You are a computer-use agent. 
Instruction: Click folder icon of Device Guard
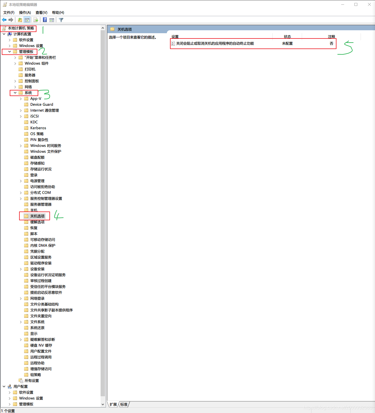(x=26, y=105)
